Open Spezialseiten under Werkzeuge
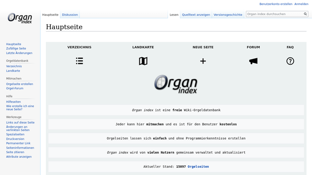The image size is (312, 175). point(15,134)
